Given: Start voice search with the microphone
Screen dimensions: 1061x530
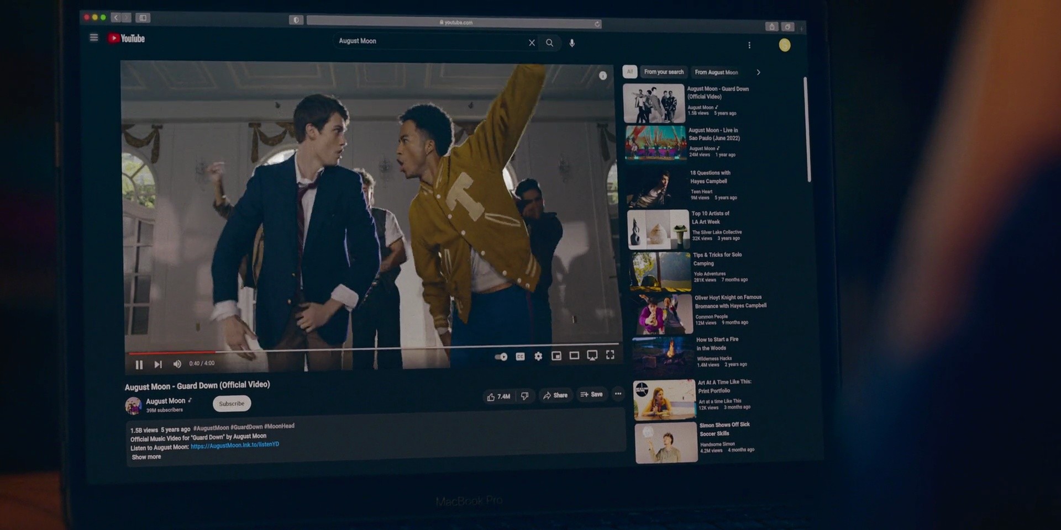Looking at the screenshot, I should tap(572, 43).
